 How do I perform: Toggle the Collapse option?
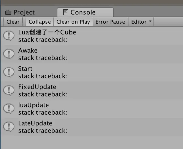(x=40, y=22)
